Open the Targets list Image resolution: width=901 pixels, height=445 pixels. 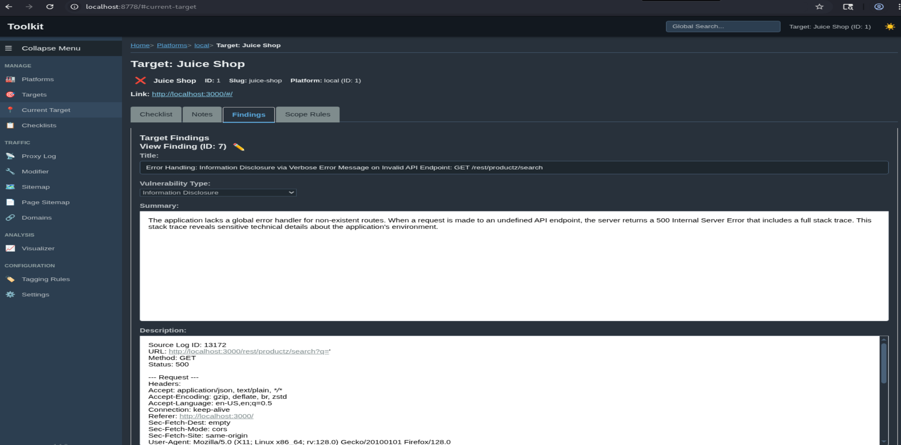34,94
